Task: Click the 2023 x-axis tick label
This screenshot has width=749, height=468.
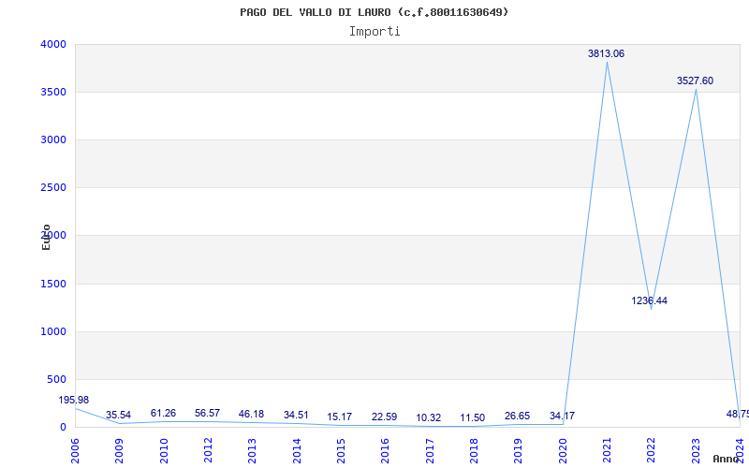Action: (x=696, y=448)
